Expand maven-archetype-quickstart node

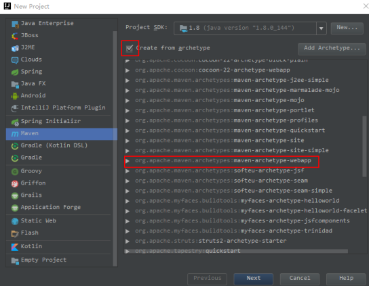pos(128,130)
